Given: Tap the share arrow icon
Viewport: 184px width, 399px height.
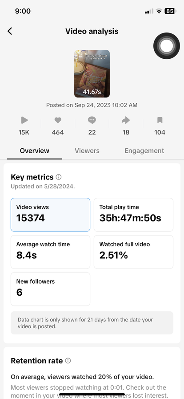Looking at the screenshot, I should (126, 120).
